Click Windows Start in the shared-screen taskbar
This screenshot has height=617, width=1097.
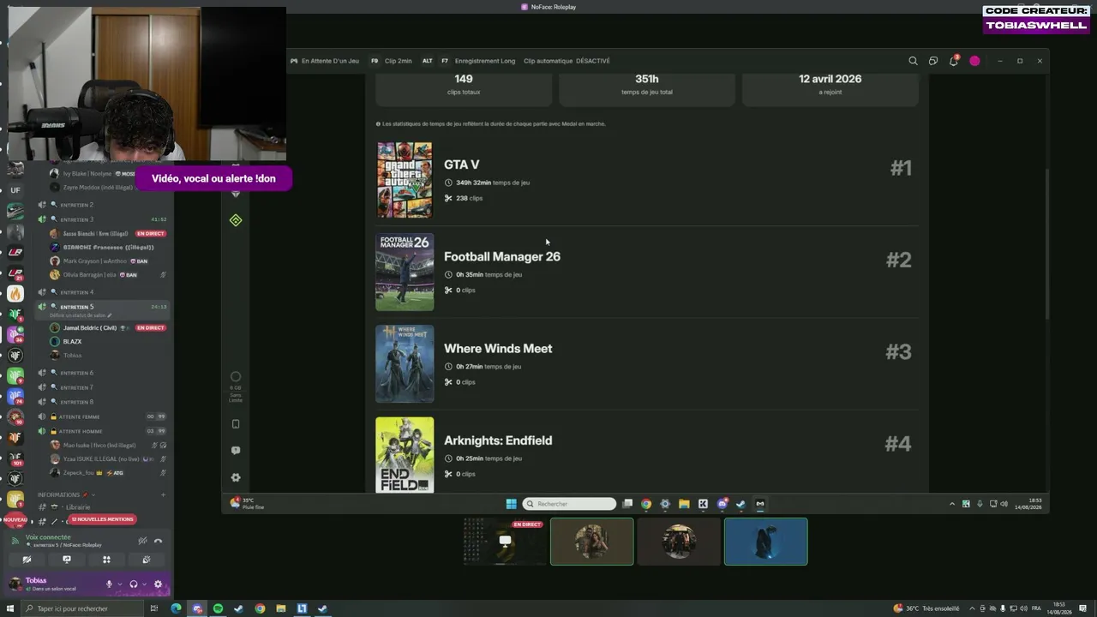(x=512, y=504)
